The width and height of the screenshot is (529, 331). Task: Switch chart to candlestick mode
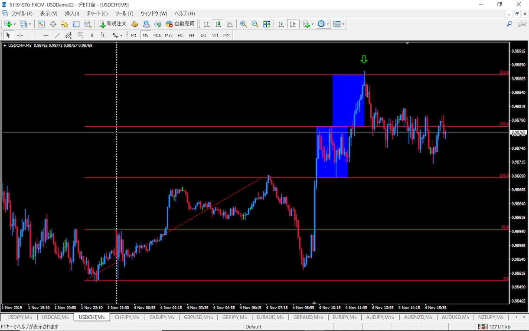[218, 24]
